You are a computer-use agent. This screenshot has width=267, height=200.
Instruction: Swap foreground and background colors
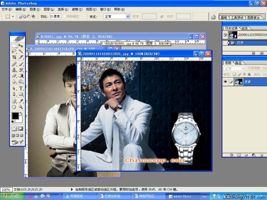tap(21, 113)
